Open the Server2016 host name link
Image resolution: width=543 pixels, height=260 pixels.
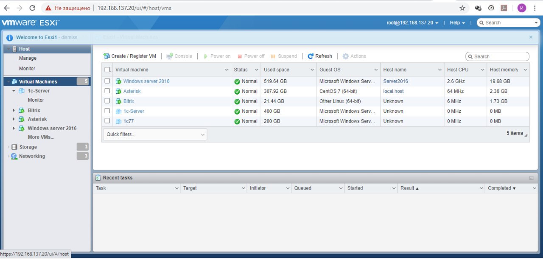tap(396, 81)
